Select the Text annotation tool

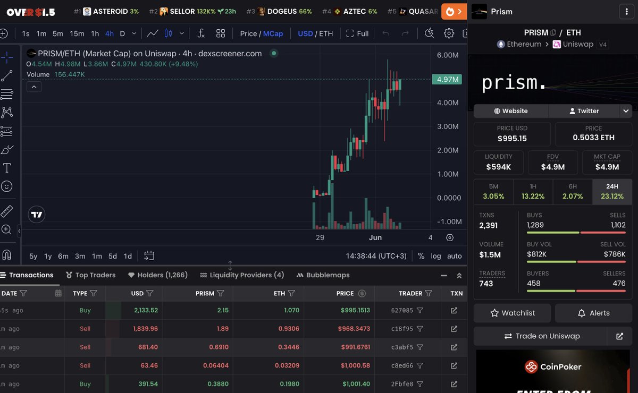tap(7, 168)
